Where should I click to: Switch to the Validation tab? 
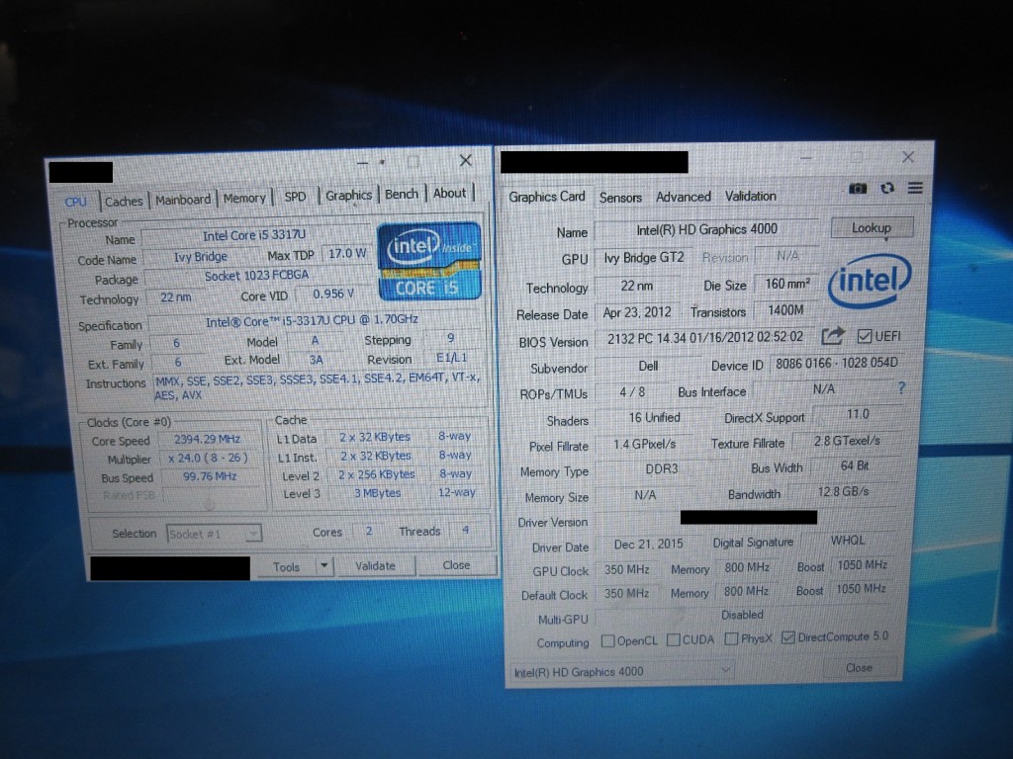[x=750, y=196]
